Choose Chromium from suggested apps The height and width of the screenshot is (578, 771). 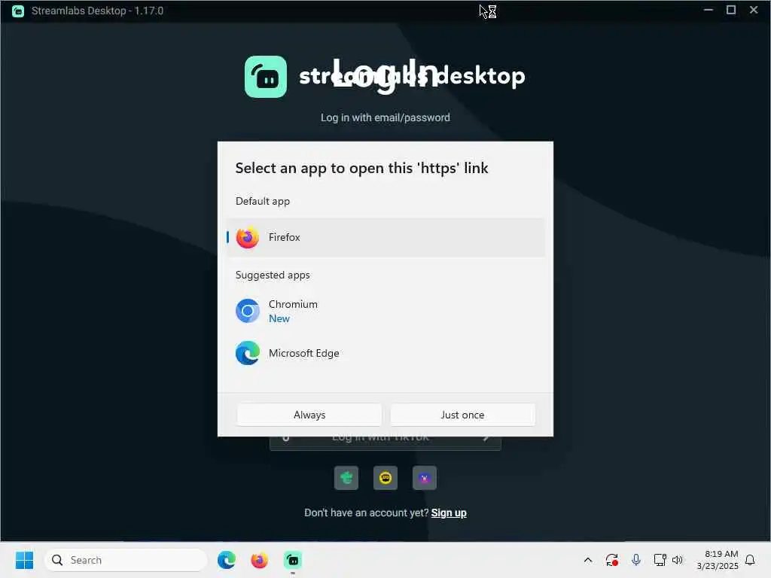[x=385, y=311]
